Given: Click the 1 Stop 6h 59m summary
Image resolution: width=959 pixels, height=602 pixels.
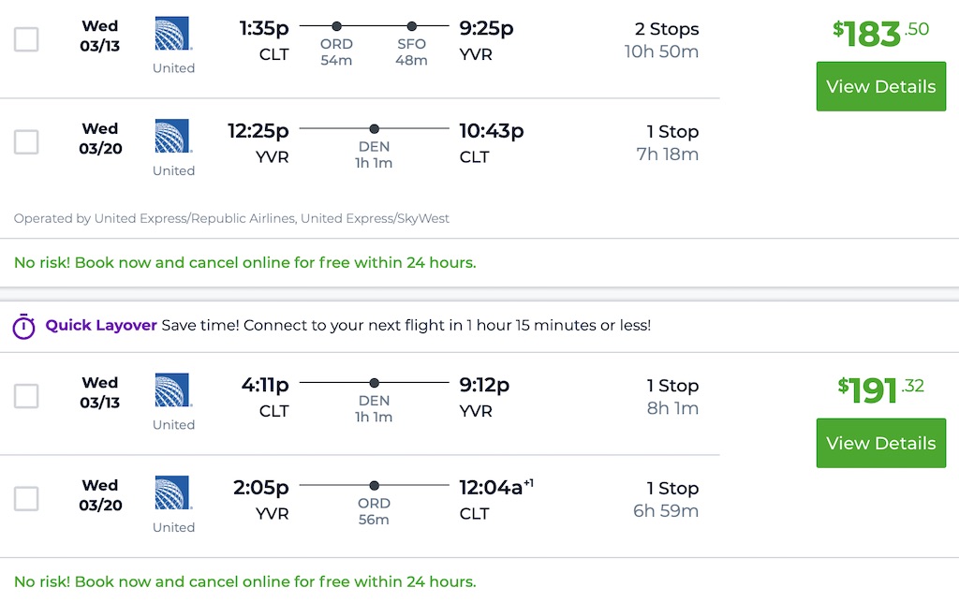Looking at the screenshot, I should [666, 499].
